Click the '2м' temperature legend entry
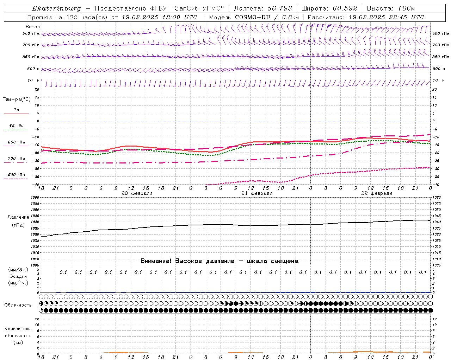Viewport: 451px width, 360px height. tap(17, 110)
